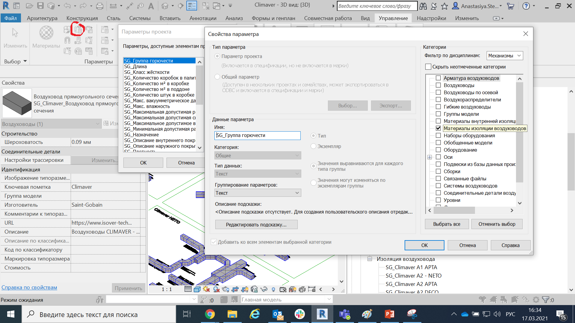The width and height of the screenshot is (575, 323).
Task: Click the Open folder icon
Action: 29,6
